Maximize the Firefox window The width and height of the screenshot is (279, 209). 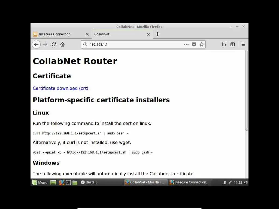237,27
